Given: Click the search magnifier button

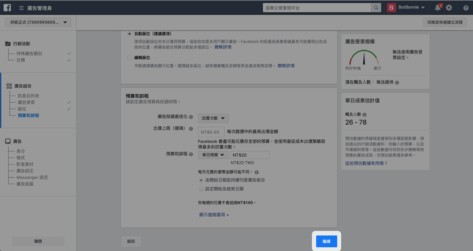Looking at the screenshot, I should coord(376,8).
